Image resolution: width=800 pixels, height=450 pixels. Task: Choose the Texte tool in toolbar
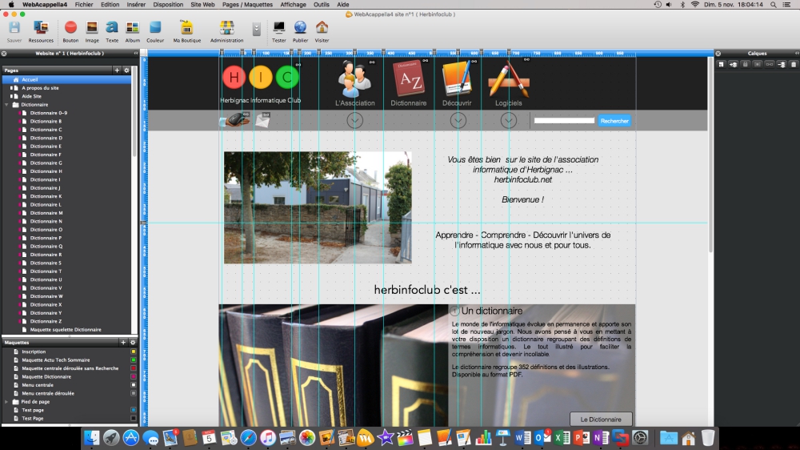(x=112, y=29)
